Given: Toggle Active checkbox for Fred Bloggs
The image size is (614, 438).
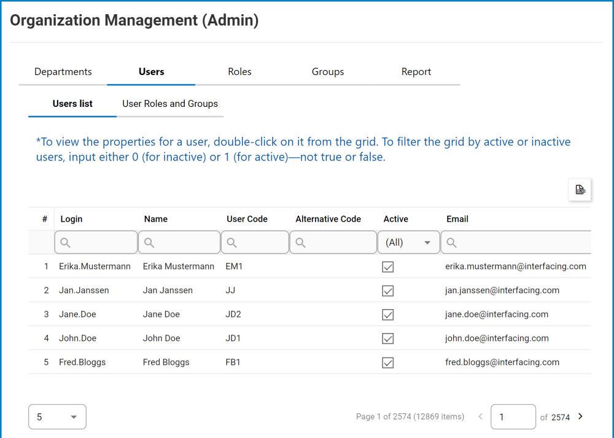Looking at the screenshot, I should (388, 362).
